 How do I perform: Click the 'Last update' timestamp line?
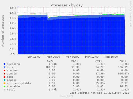click(x=100, y=93)
